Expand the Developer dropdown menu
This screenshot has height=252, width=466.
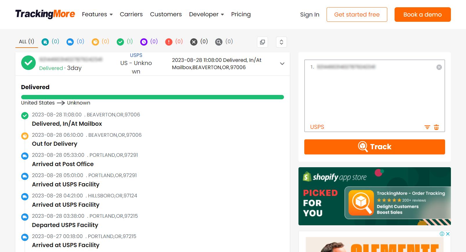(206, 14)
